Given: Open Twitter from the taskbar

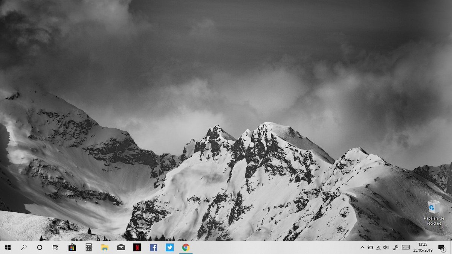Looking at the screenshot, I should point(169,247).
